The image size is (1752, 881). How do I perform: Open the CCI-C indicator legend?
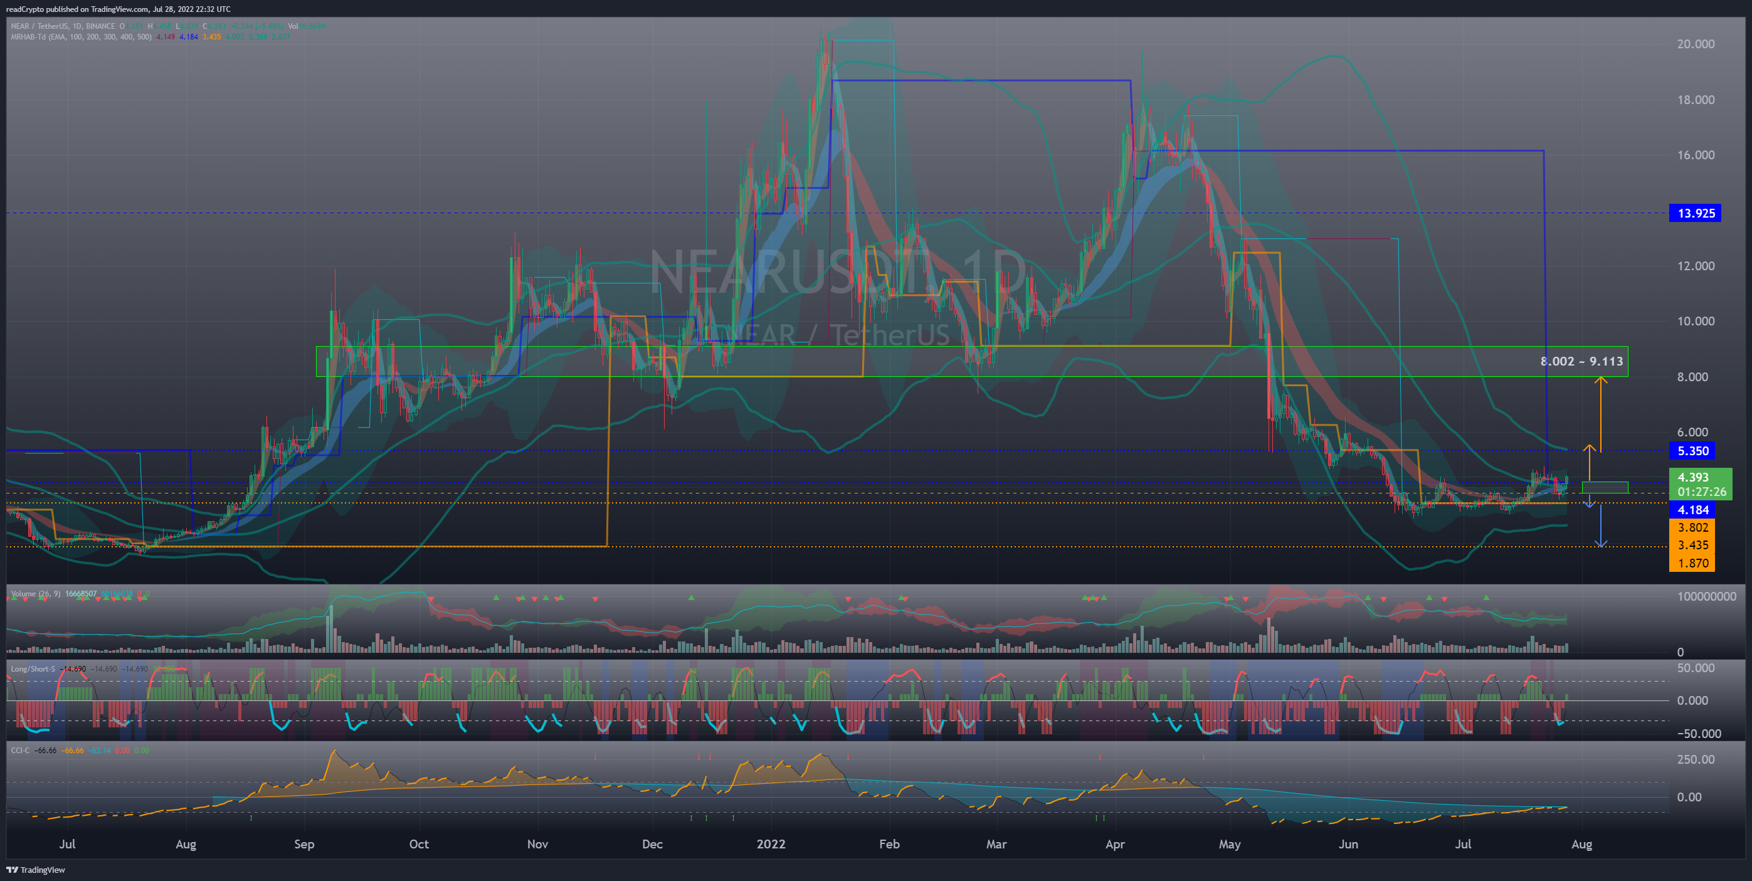(x=21, y=751)
